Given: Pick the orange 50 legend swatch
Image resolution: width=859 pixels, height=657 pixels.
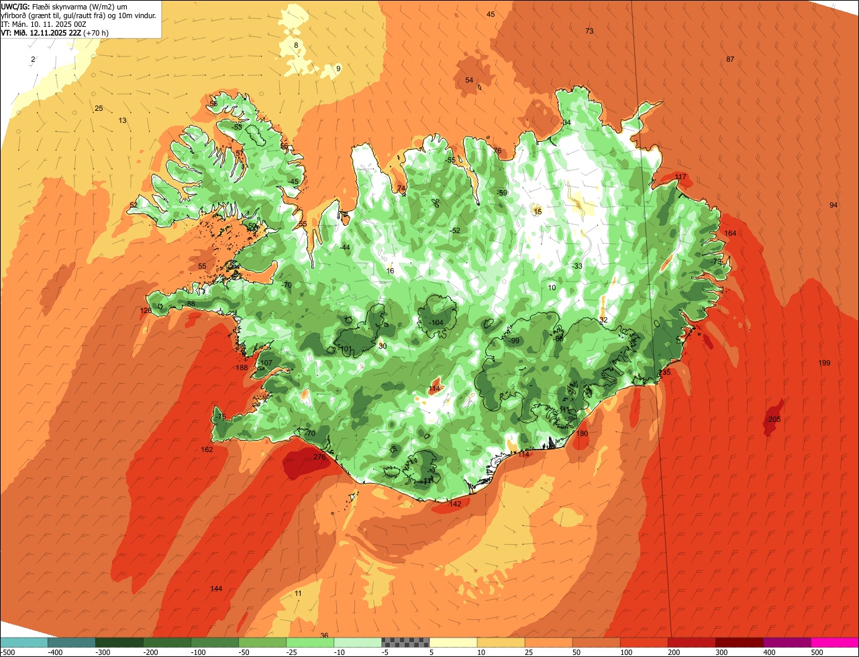Looking at the screenshot, I should (x=596, y=642).
